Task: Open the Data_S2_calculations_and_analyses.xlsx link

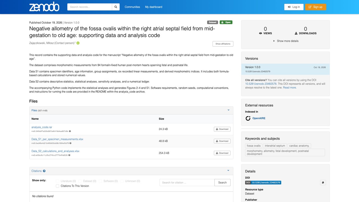Action: pyautogui.click(x=55, y=151)
